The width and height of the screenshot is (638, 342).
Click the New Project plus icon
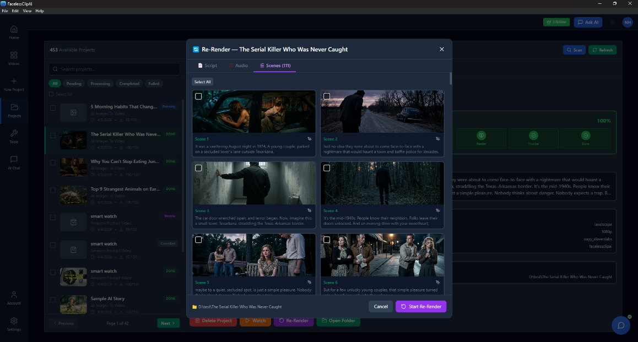(14, 81)
